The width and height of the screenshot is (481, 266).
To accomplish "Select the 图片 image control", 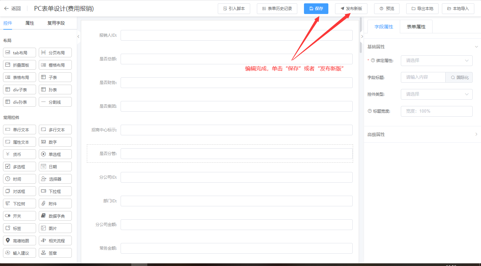I will [55, 228].
